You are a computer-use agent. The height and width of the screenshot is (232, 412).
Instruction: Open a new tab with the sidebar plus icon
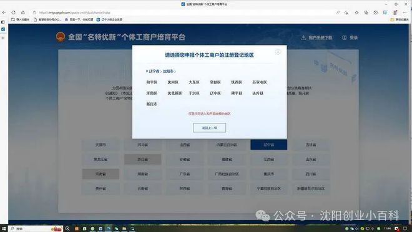(x=3, y=38)
